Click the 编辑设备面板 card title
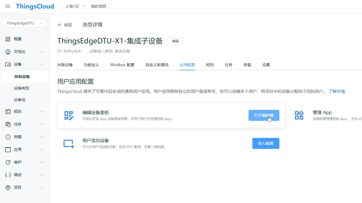The image size is (362, 203). point(96,112)
